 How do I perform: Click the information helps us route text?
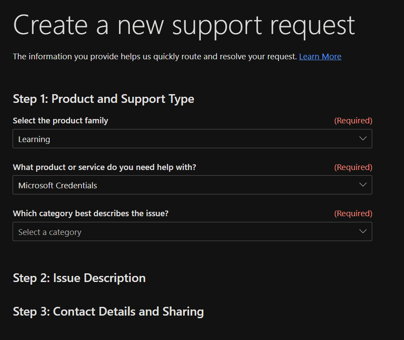click(155, 57)
